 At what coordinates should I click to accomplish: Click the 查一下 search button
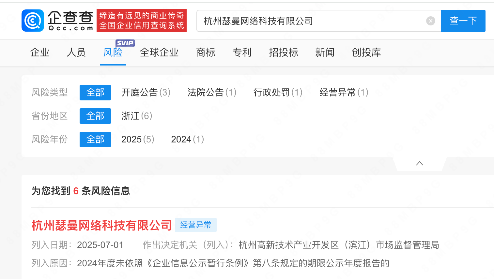(463, 21)
